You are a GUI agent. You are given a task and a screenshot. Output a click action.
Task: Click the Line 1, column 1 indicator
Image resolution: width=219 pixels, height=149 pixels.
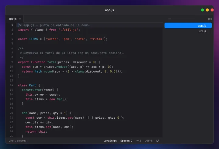(18, 141)
